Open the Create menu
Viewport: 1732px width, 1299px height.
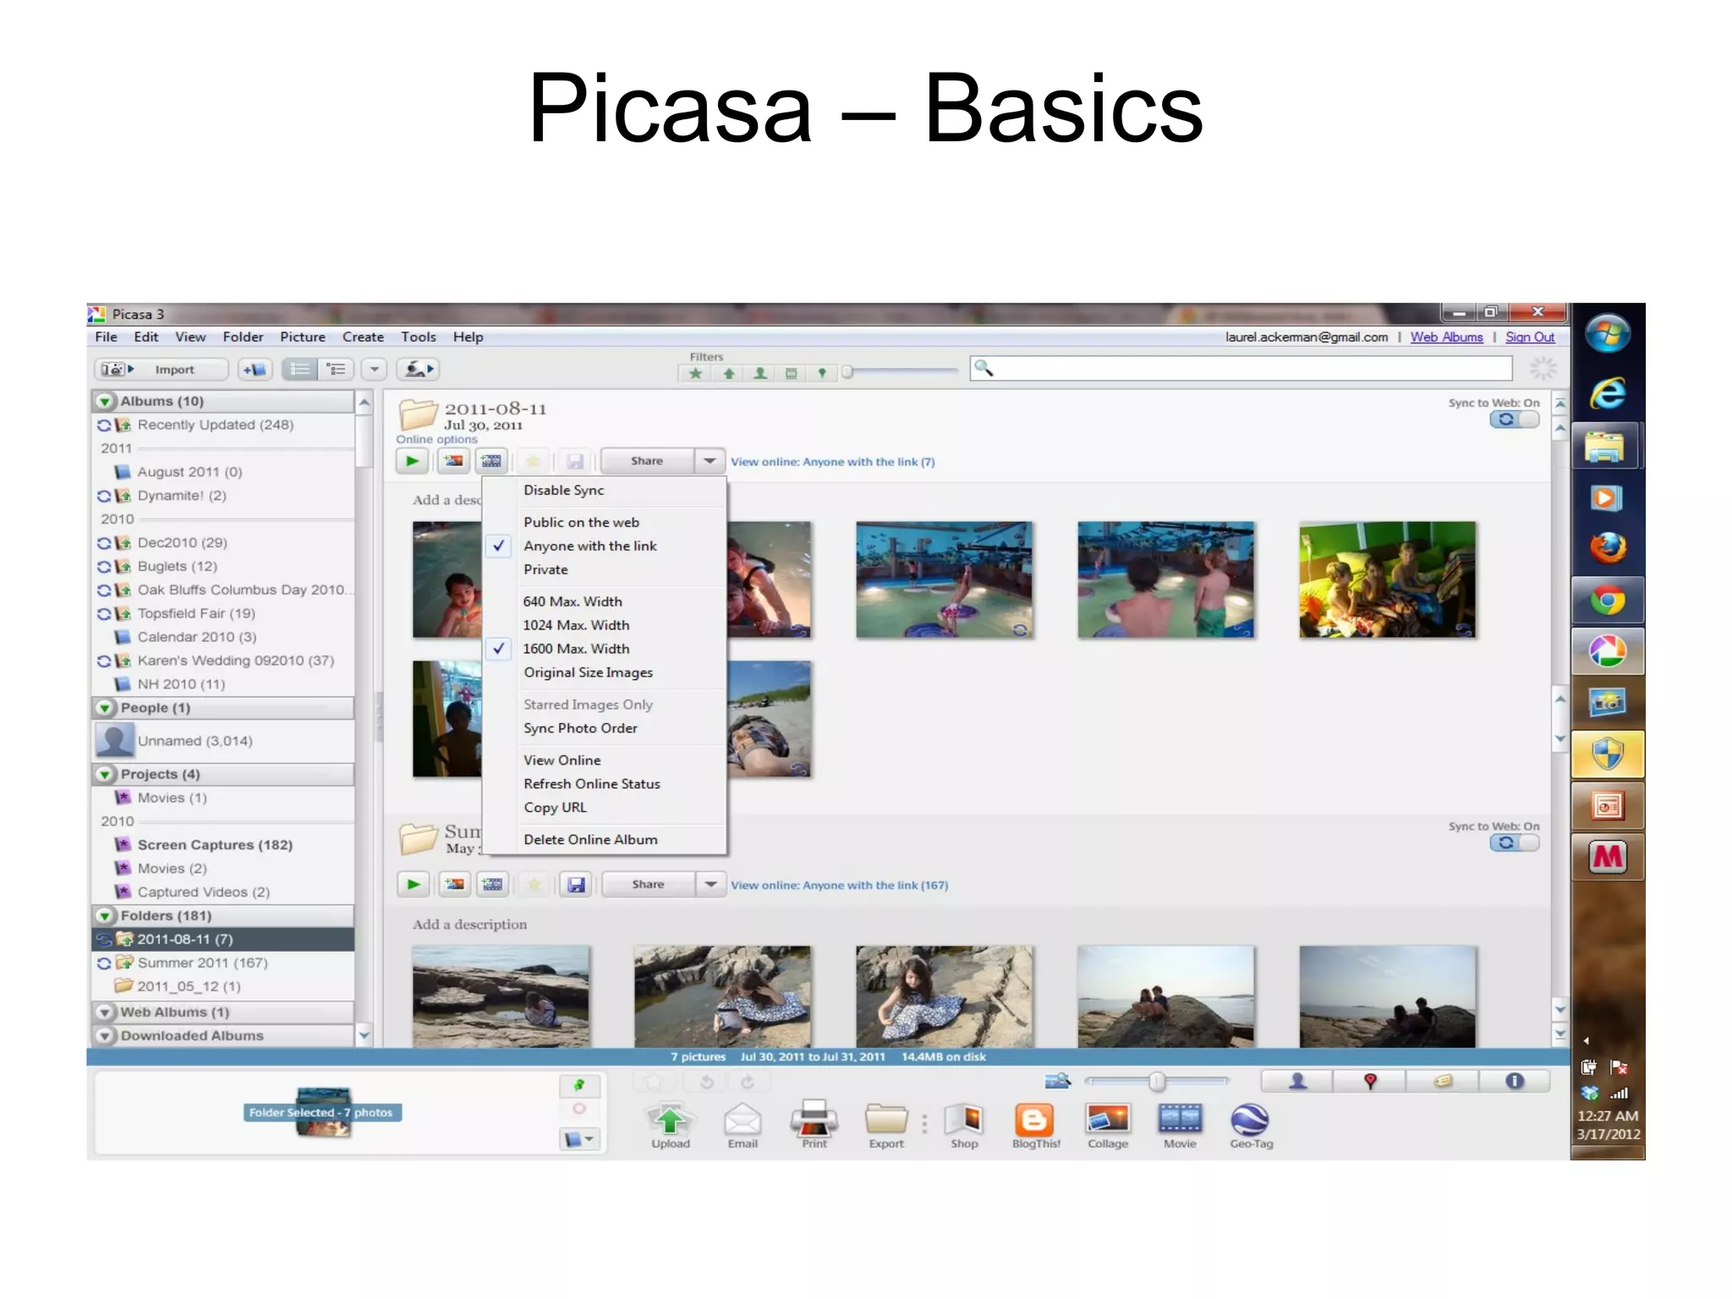pos(363,337)
